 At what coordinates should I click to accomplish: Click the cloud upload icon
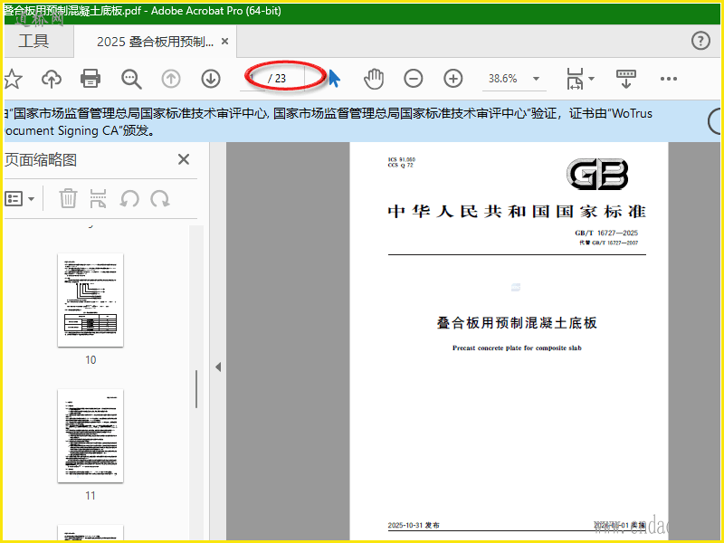tap(52, 79)
